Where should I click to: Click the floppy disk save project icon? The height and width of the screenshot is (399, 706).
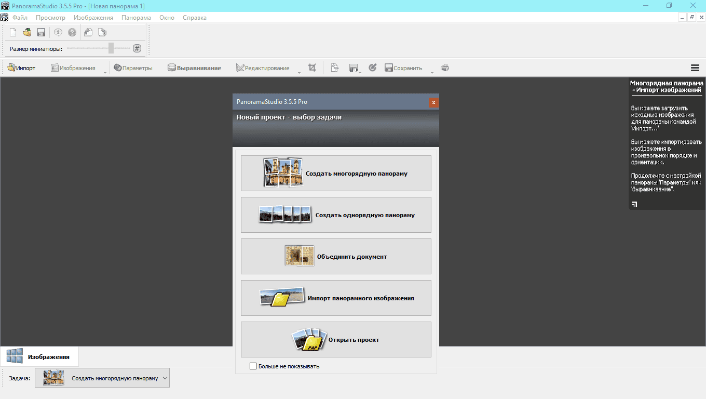(x=41, y=32)
